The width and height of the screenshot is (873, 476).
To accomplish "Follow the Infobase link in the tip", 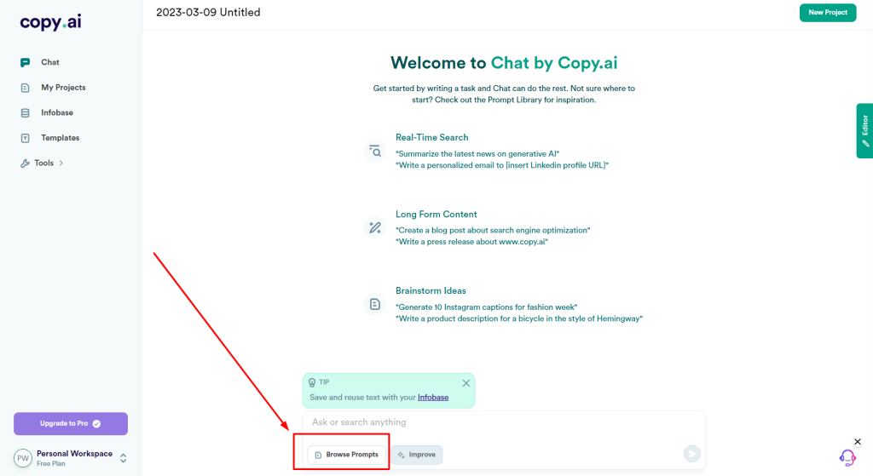I will (433, 397).
